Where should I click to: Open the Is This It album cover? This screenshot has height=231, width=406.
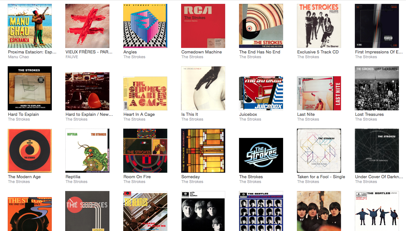203,88
